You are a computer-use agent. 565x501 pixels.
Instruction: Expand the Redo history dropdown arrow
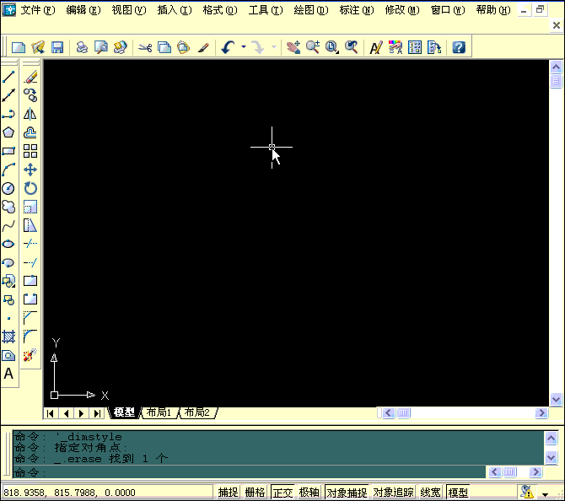pyautogui.click(x=274, y=47)
